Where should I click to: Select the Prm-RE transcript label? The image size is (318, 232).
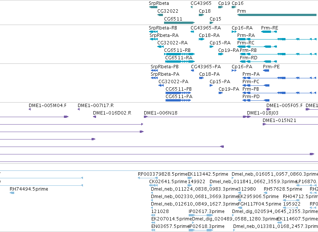269,28
